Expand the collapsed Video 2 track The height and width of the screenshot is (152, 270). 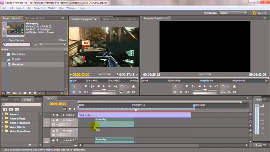tap(64, 115)
